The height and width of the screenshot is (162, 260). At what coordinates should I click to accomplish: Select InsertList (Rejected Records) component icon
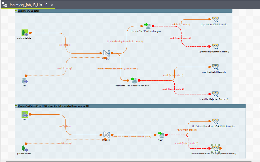point(215,94)
